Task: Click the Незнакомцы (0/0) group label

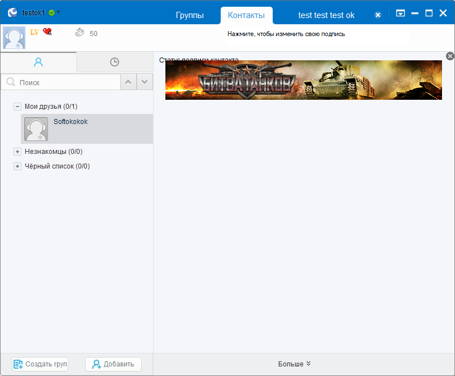Action: pos(54,152)
